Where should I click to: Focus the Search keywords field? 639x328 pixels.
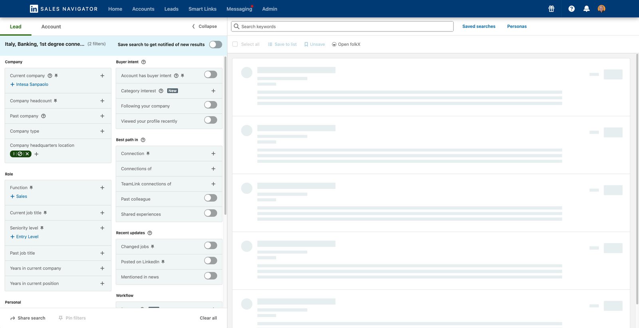click(342, 26)
